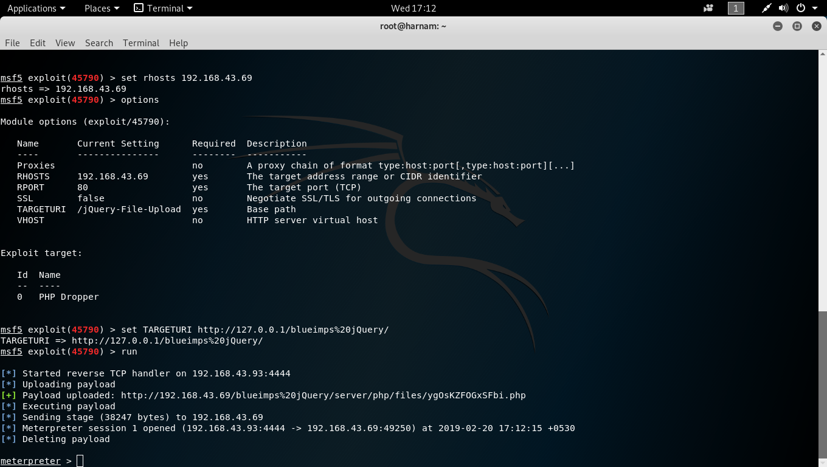Click the 'PHP Dropper' target name
Image resolution: width=827 pixels, height=467 pixels.
69,297
